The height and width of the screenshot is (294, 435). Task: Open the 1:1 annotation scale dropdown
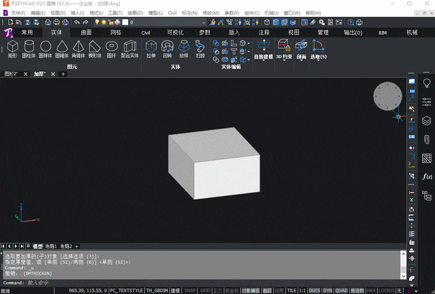[302, 290]
